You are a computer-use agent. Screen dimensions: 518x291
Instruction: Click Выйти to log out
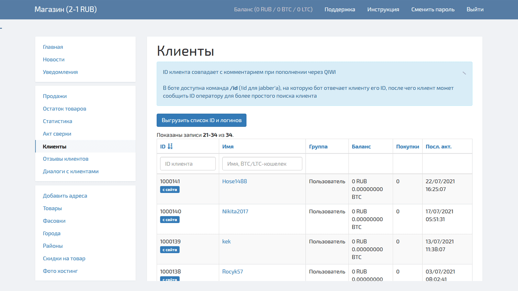[475, 9]
